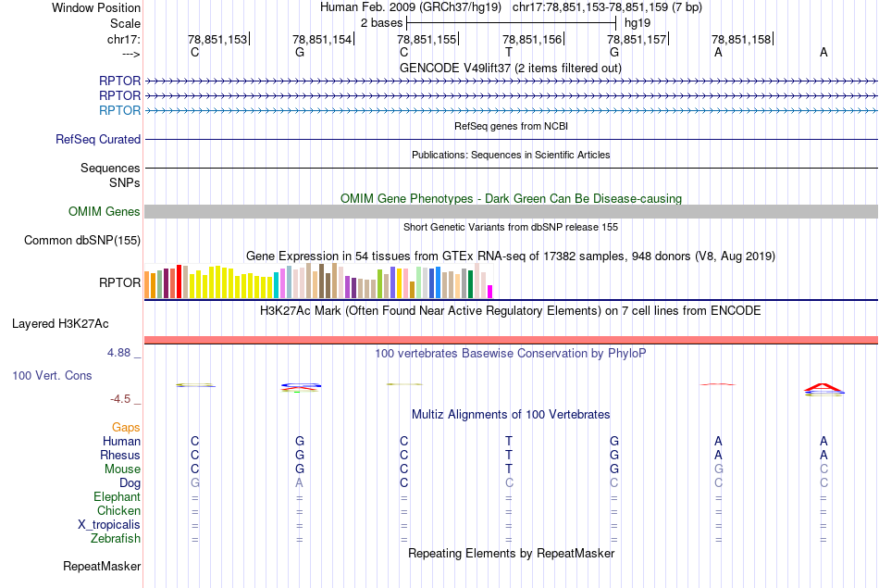
Task: Click the PhyloP Basewise Conservation title
Action: [x=511, y=354]
